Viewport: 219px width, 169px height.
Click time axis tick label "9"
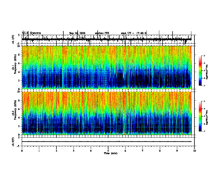(x=177, y=151)
